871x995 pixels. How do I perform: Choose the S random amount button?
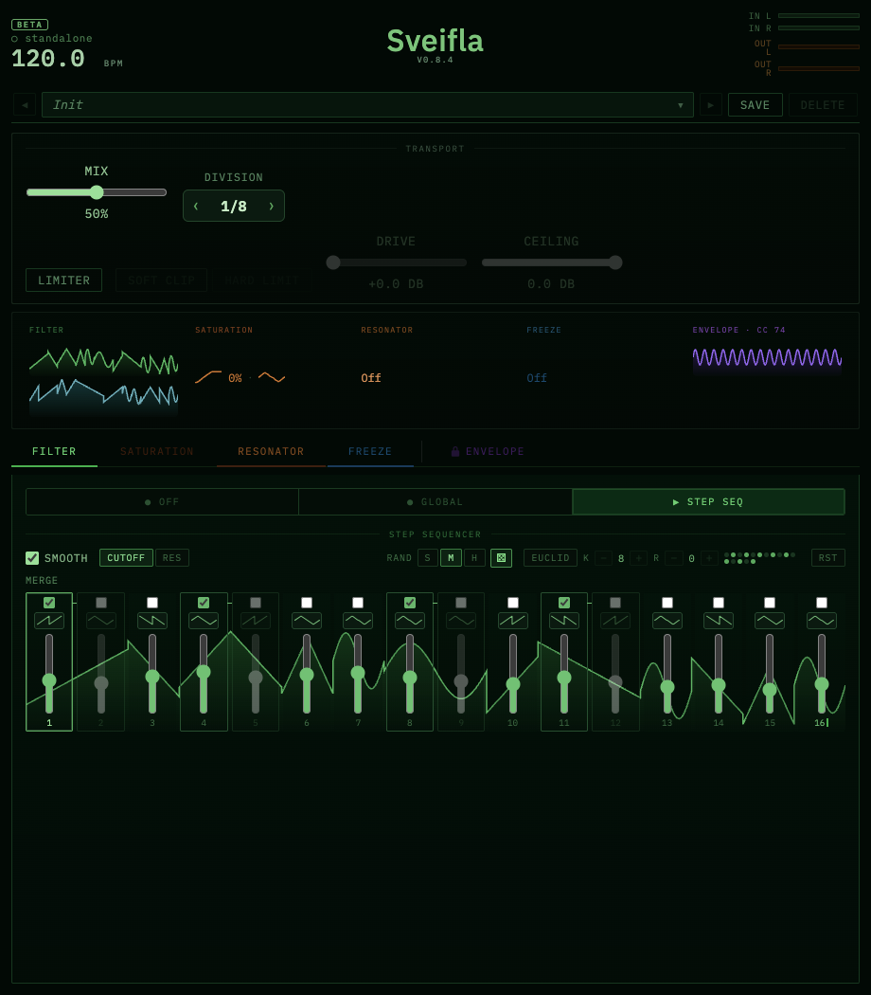coord(428,558)
